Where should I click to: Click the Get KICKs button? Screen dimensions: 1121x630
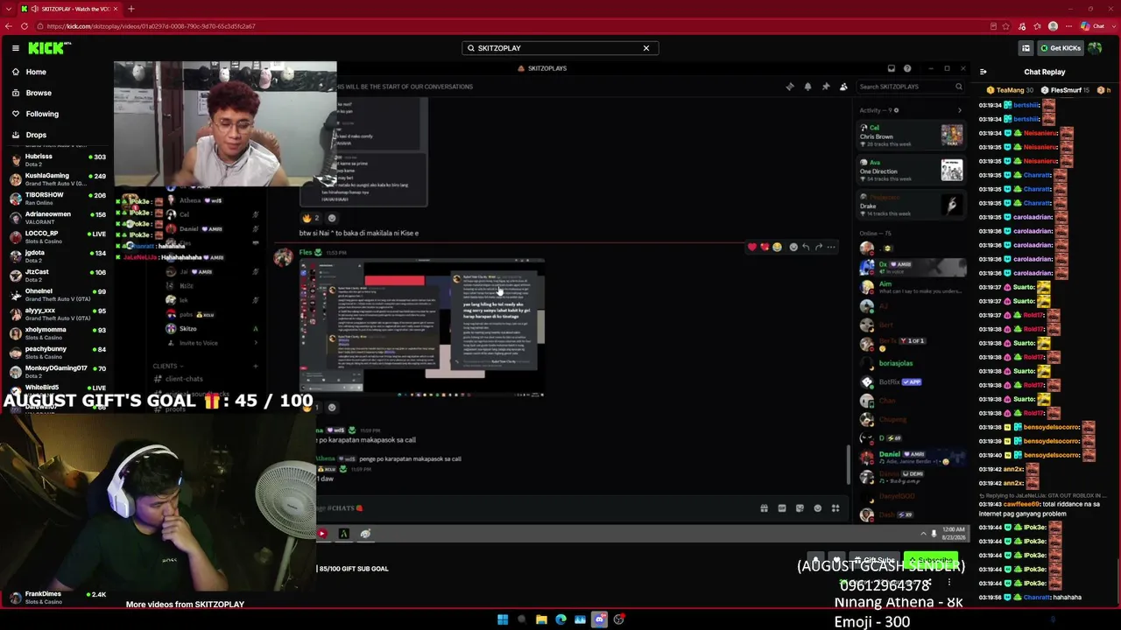click(x=1061, y=48)
